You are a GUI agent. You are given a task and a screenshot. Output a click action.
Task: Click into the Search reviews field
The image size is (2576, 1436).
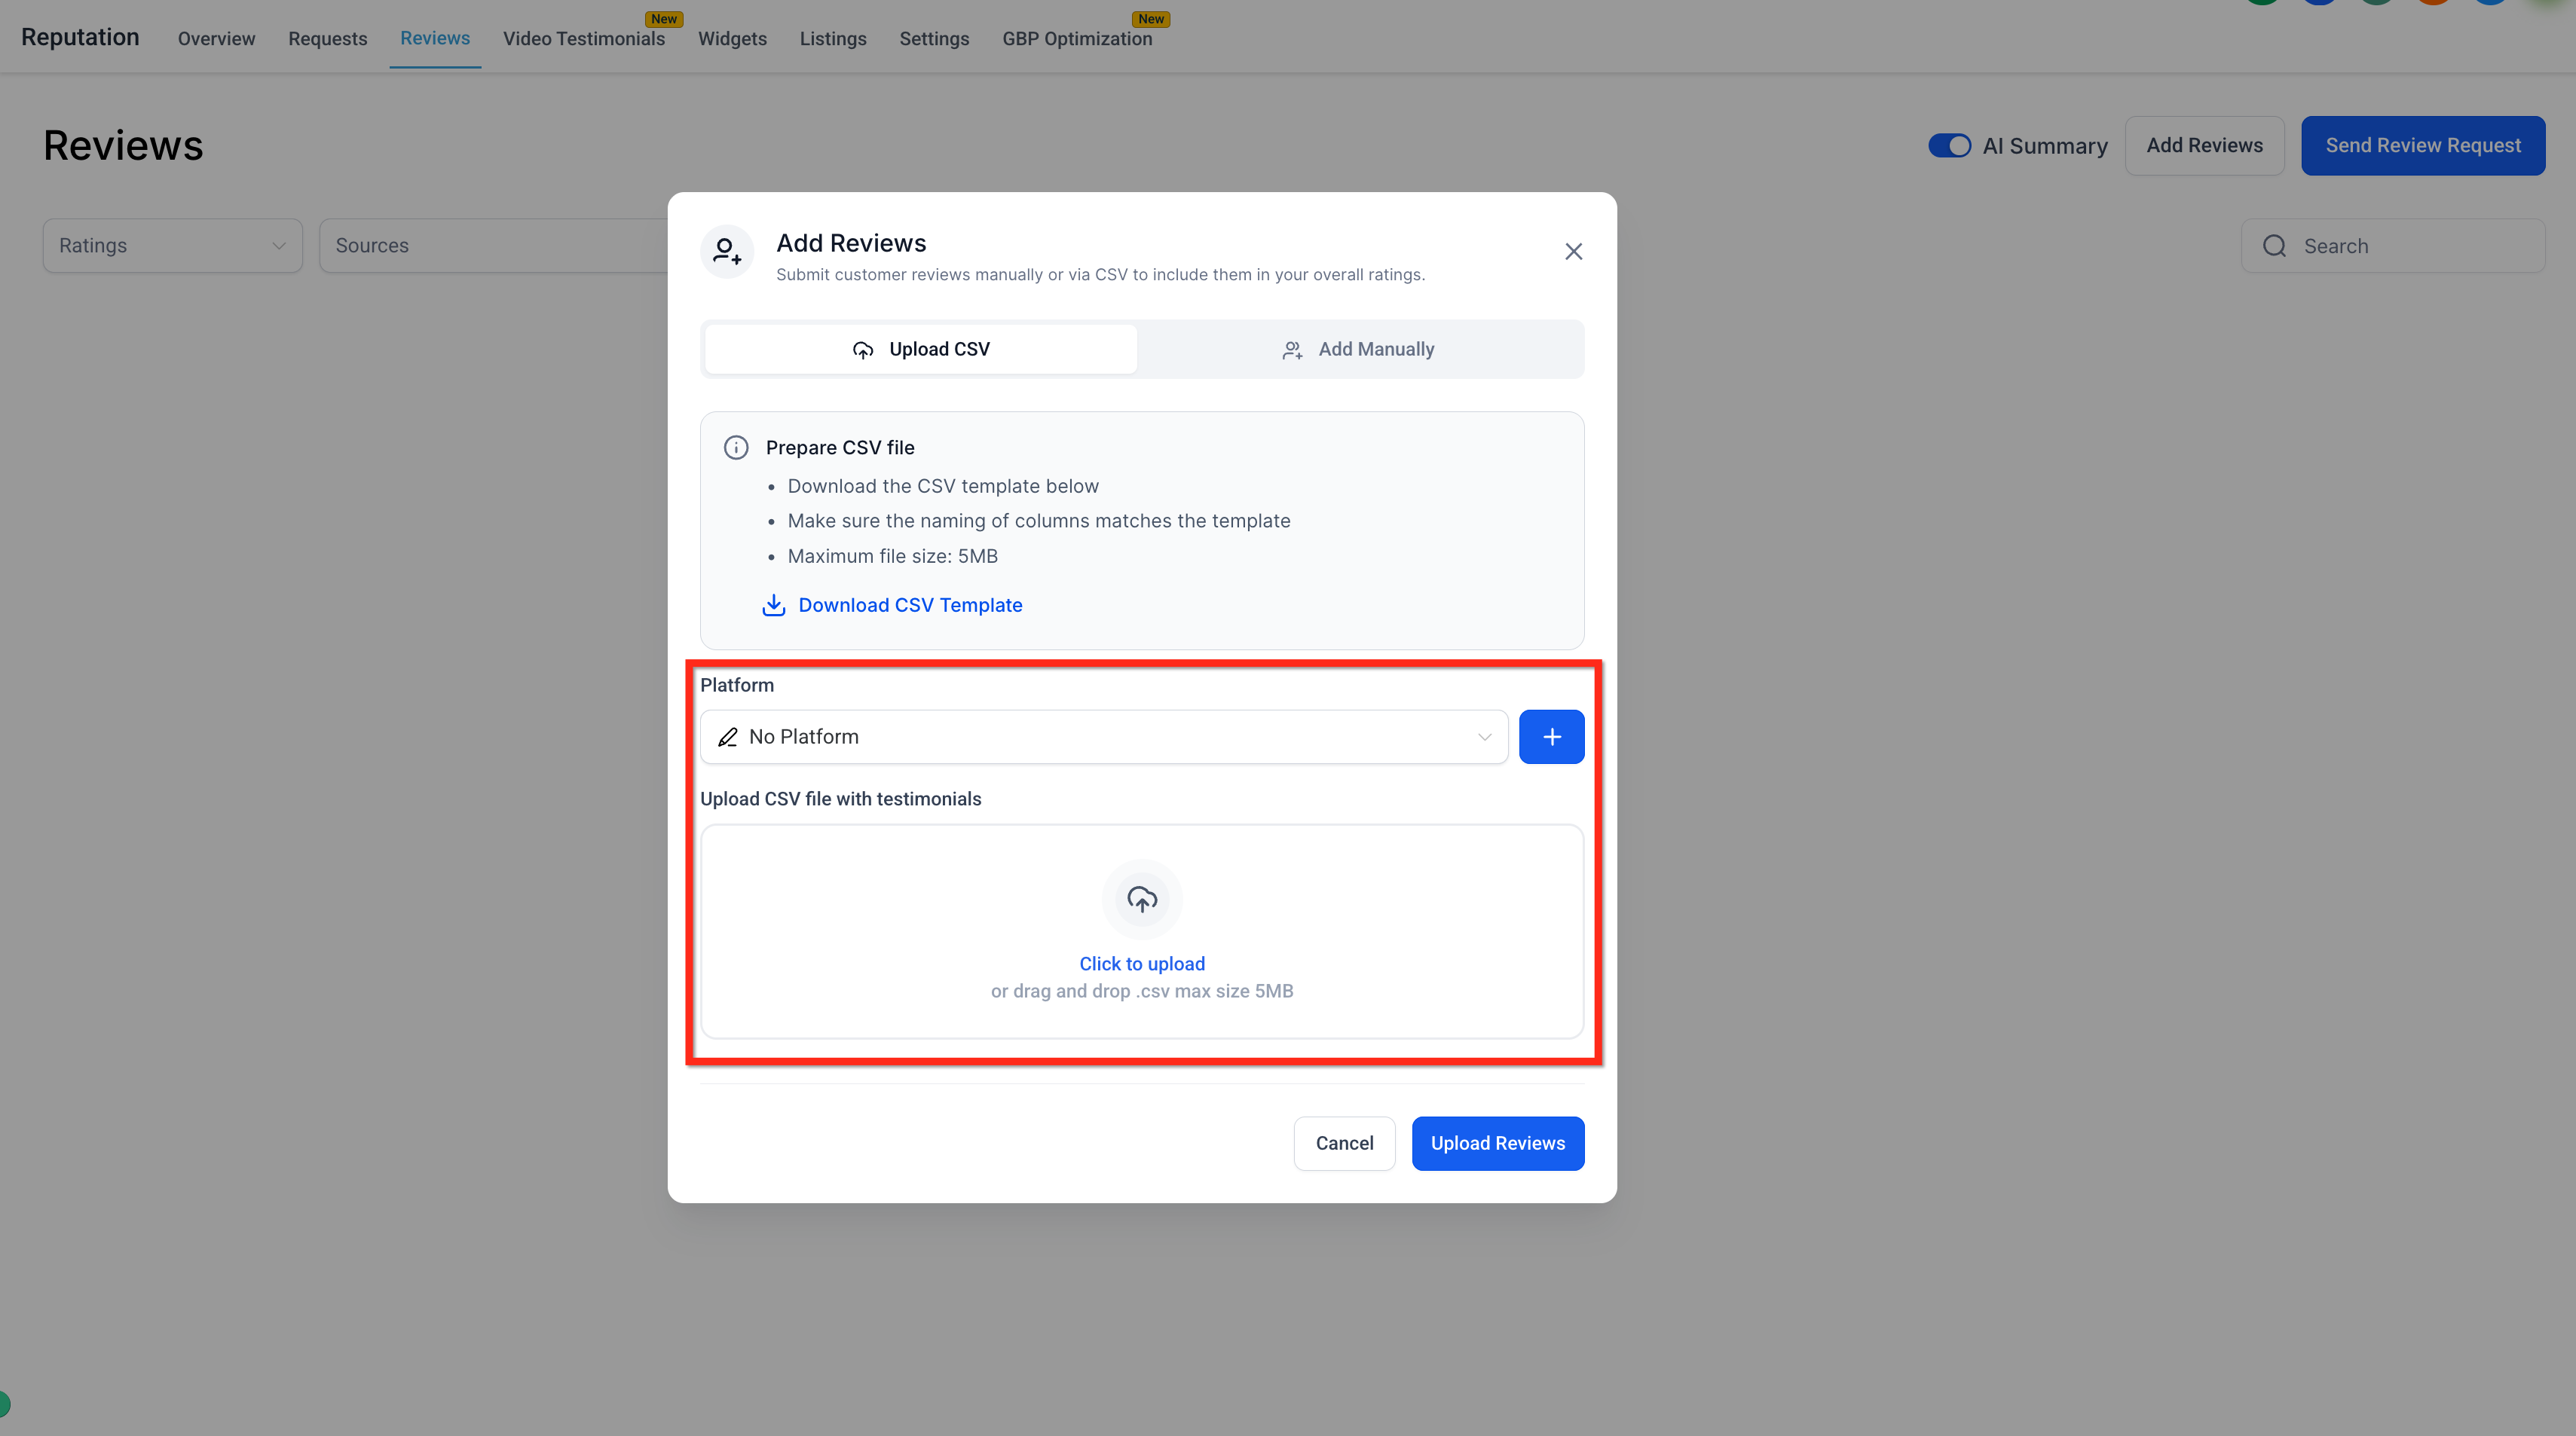point(2393,246)
